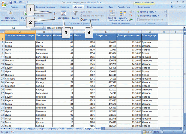Click the Sort Z to A descending icon
186x134 pixels.
click(x=55, y=18)
